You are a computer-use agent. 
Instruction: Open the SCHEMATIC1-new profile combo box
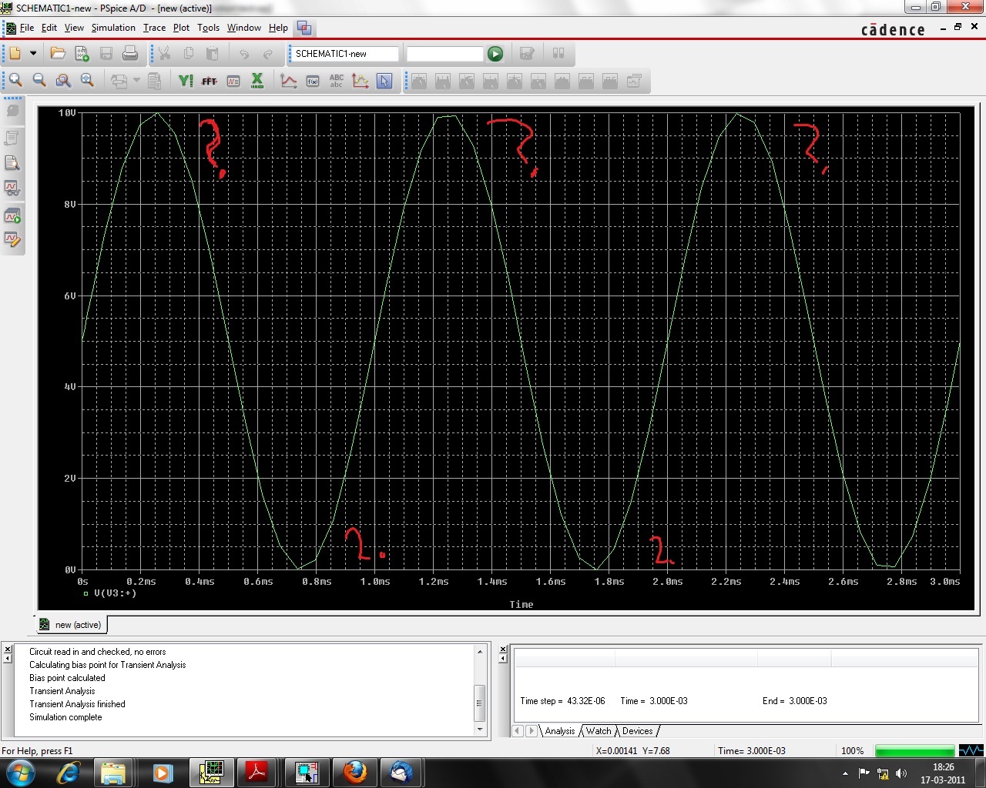click(x=344, y=54)
